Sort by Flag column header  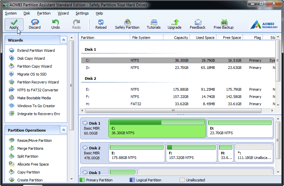click(x=253, y=38)
